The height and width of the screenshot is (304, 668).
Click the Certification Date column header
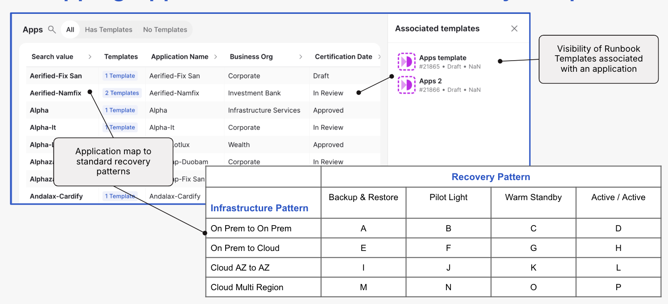(x=343, y=57)
